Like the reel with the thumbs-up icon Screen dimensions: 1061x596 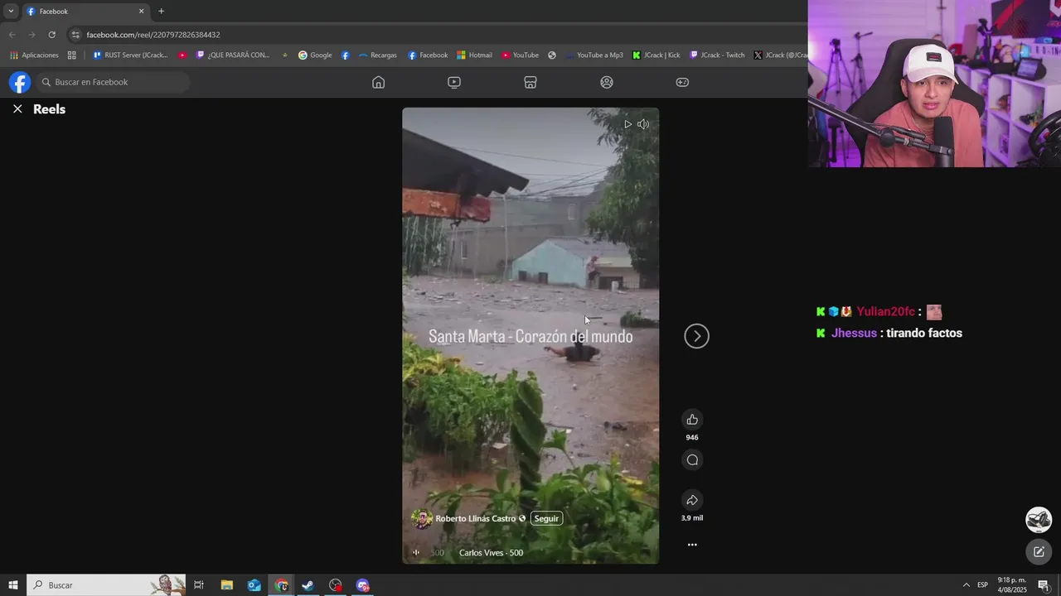click(692, 419)
